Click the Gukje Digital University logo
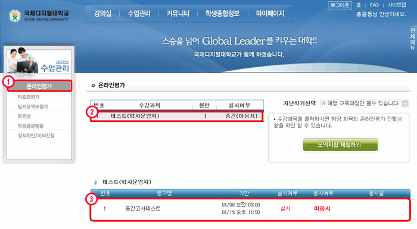 [x=39, y=15]
